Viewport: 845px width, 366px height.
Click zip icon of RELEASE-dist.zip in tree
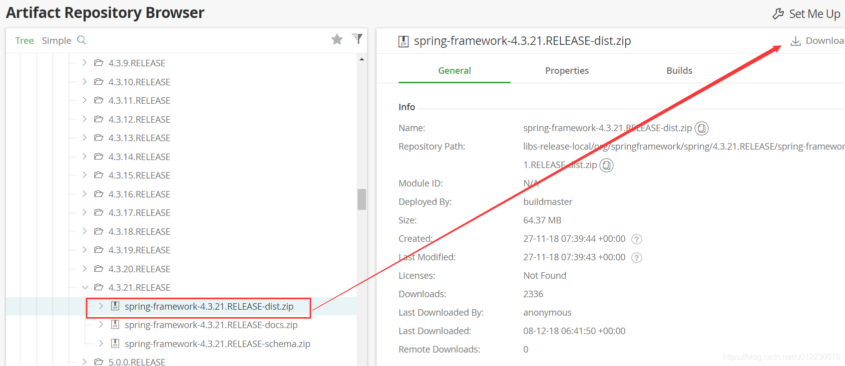115,306
